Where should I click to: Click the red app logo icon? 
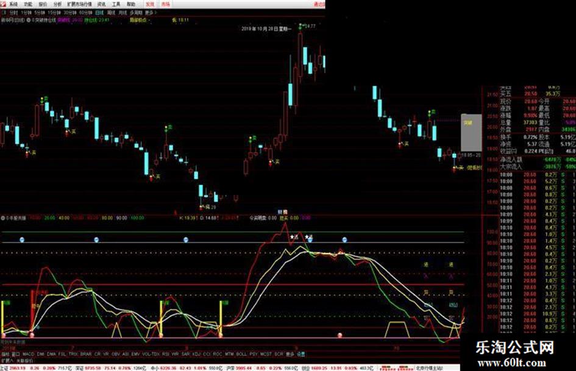4,4
